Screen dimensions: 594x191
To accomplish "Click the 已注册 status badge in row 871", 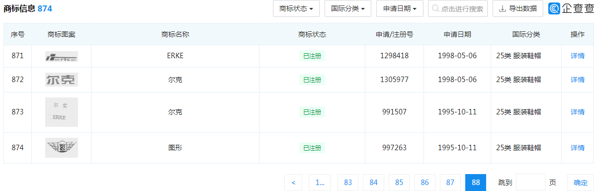I will pyautogui.click(x=312, y=56).
